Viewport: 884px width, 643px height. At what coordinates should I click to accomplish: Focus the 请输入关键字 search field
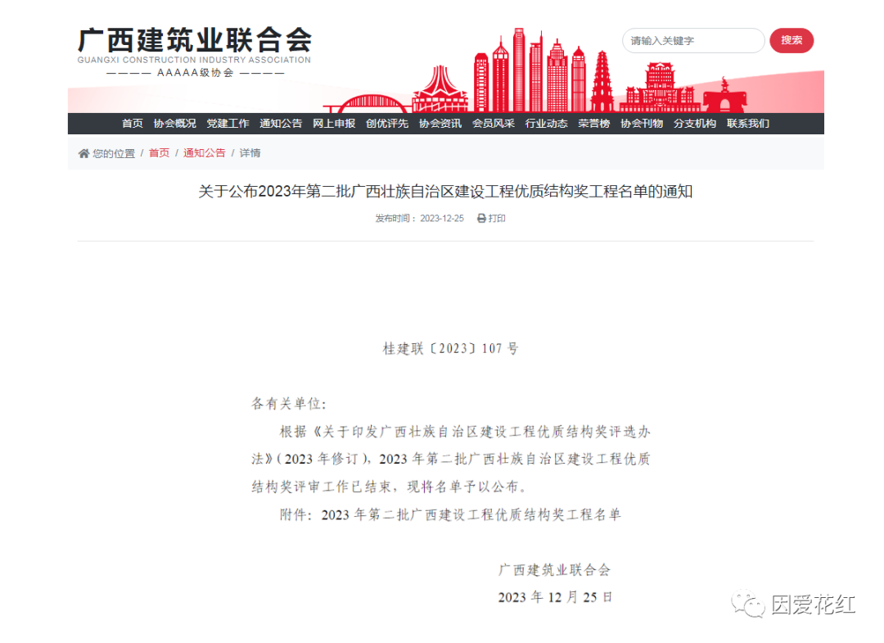[692, 41]
